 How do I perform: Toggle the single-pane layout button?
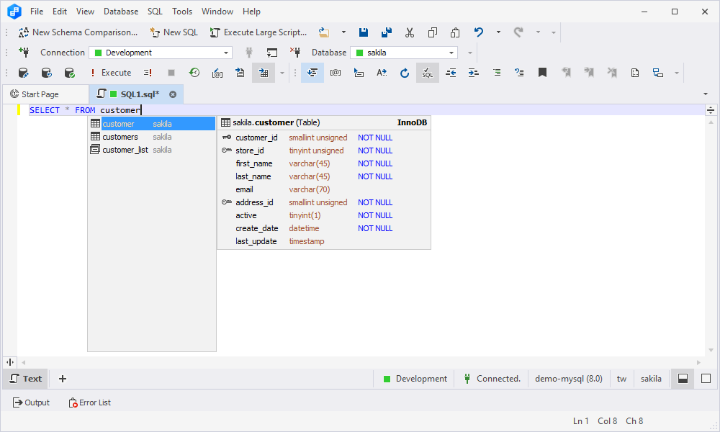click(706, 379)
